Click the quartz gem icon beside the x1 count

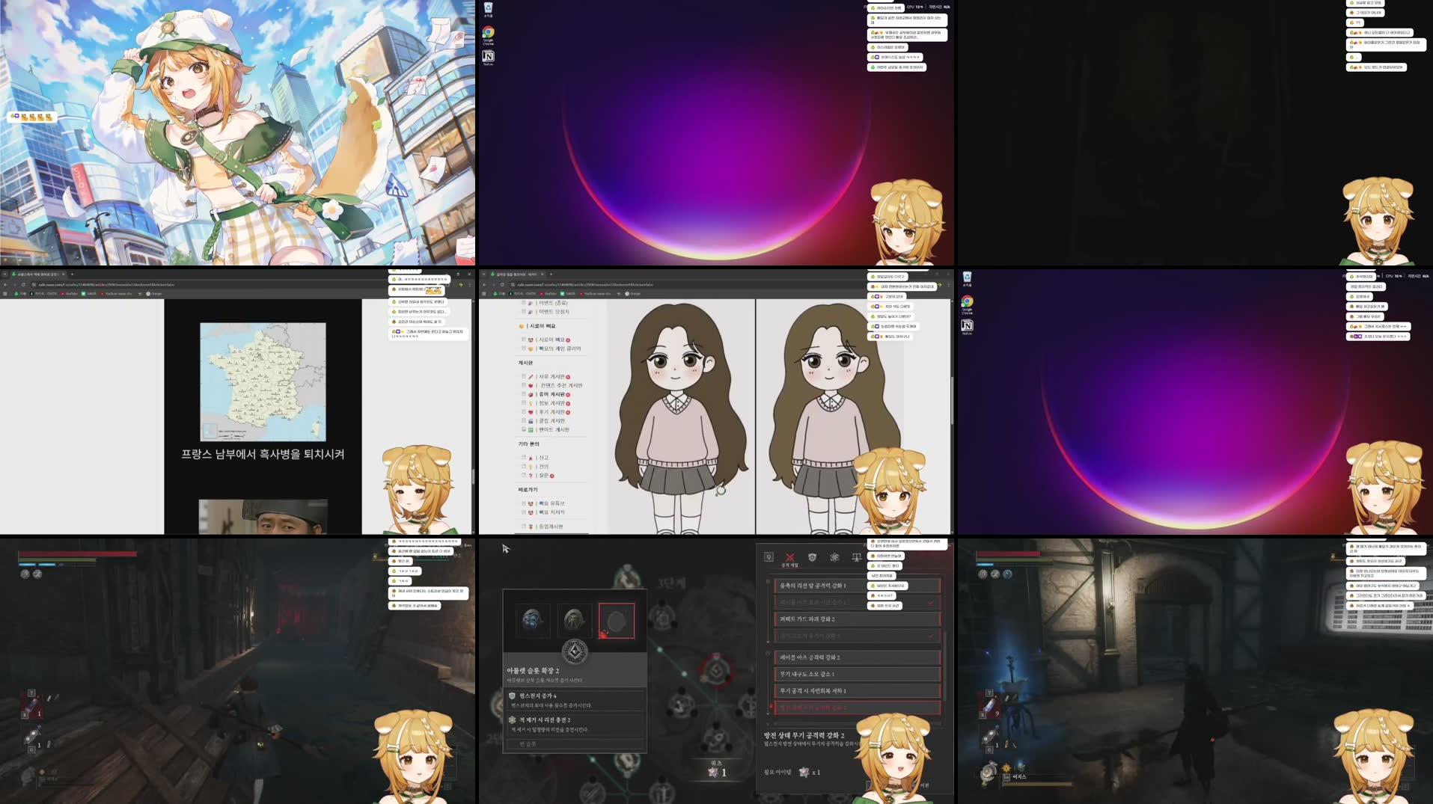[x=803, y=773]
